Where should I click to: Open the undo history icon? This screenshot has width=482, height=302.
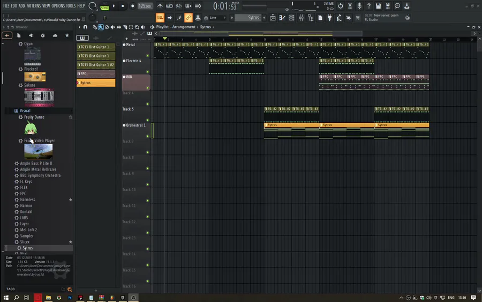click(x=340, y=6)
